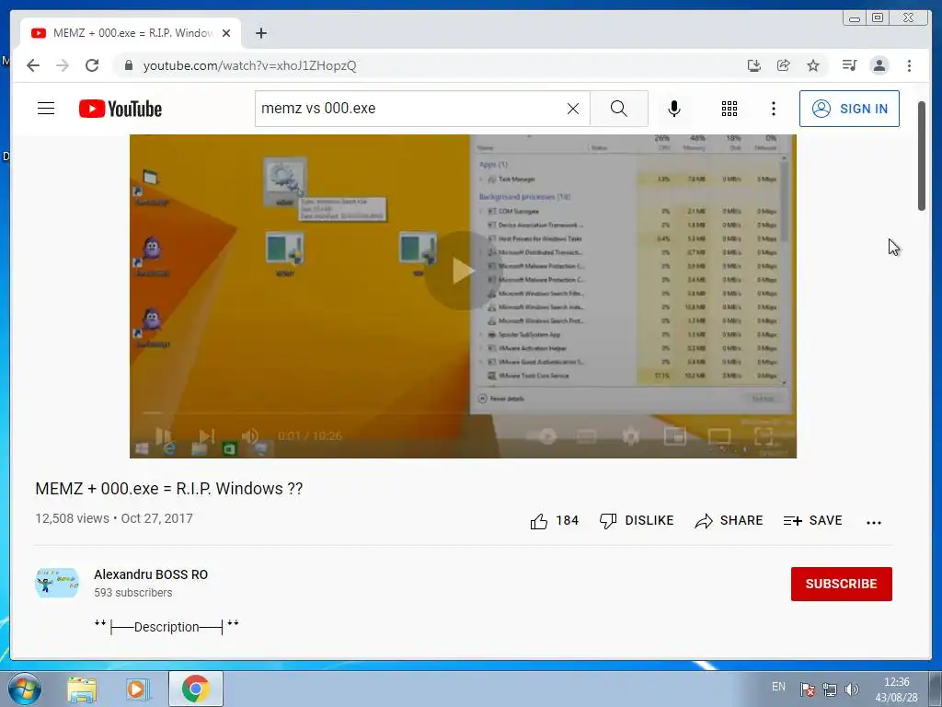Click the Description heading text

coord(167,626)
